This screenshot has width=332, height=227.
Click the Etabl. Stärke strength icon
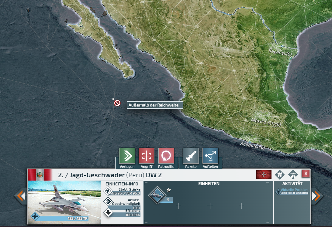pos(108,191)
